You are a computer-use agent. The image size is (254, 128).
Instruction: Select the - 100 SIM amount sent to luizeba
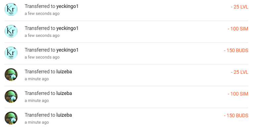pos(238,94)
